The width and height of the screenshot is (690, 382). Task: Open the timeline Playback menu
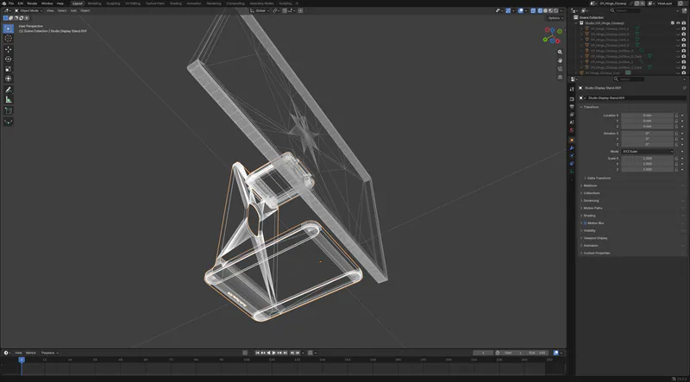[x=49, y=353]
